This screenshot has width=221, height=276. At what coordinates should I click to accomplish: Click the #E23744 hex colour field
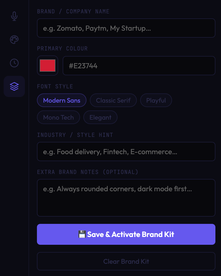point(139,66)
